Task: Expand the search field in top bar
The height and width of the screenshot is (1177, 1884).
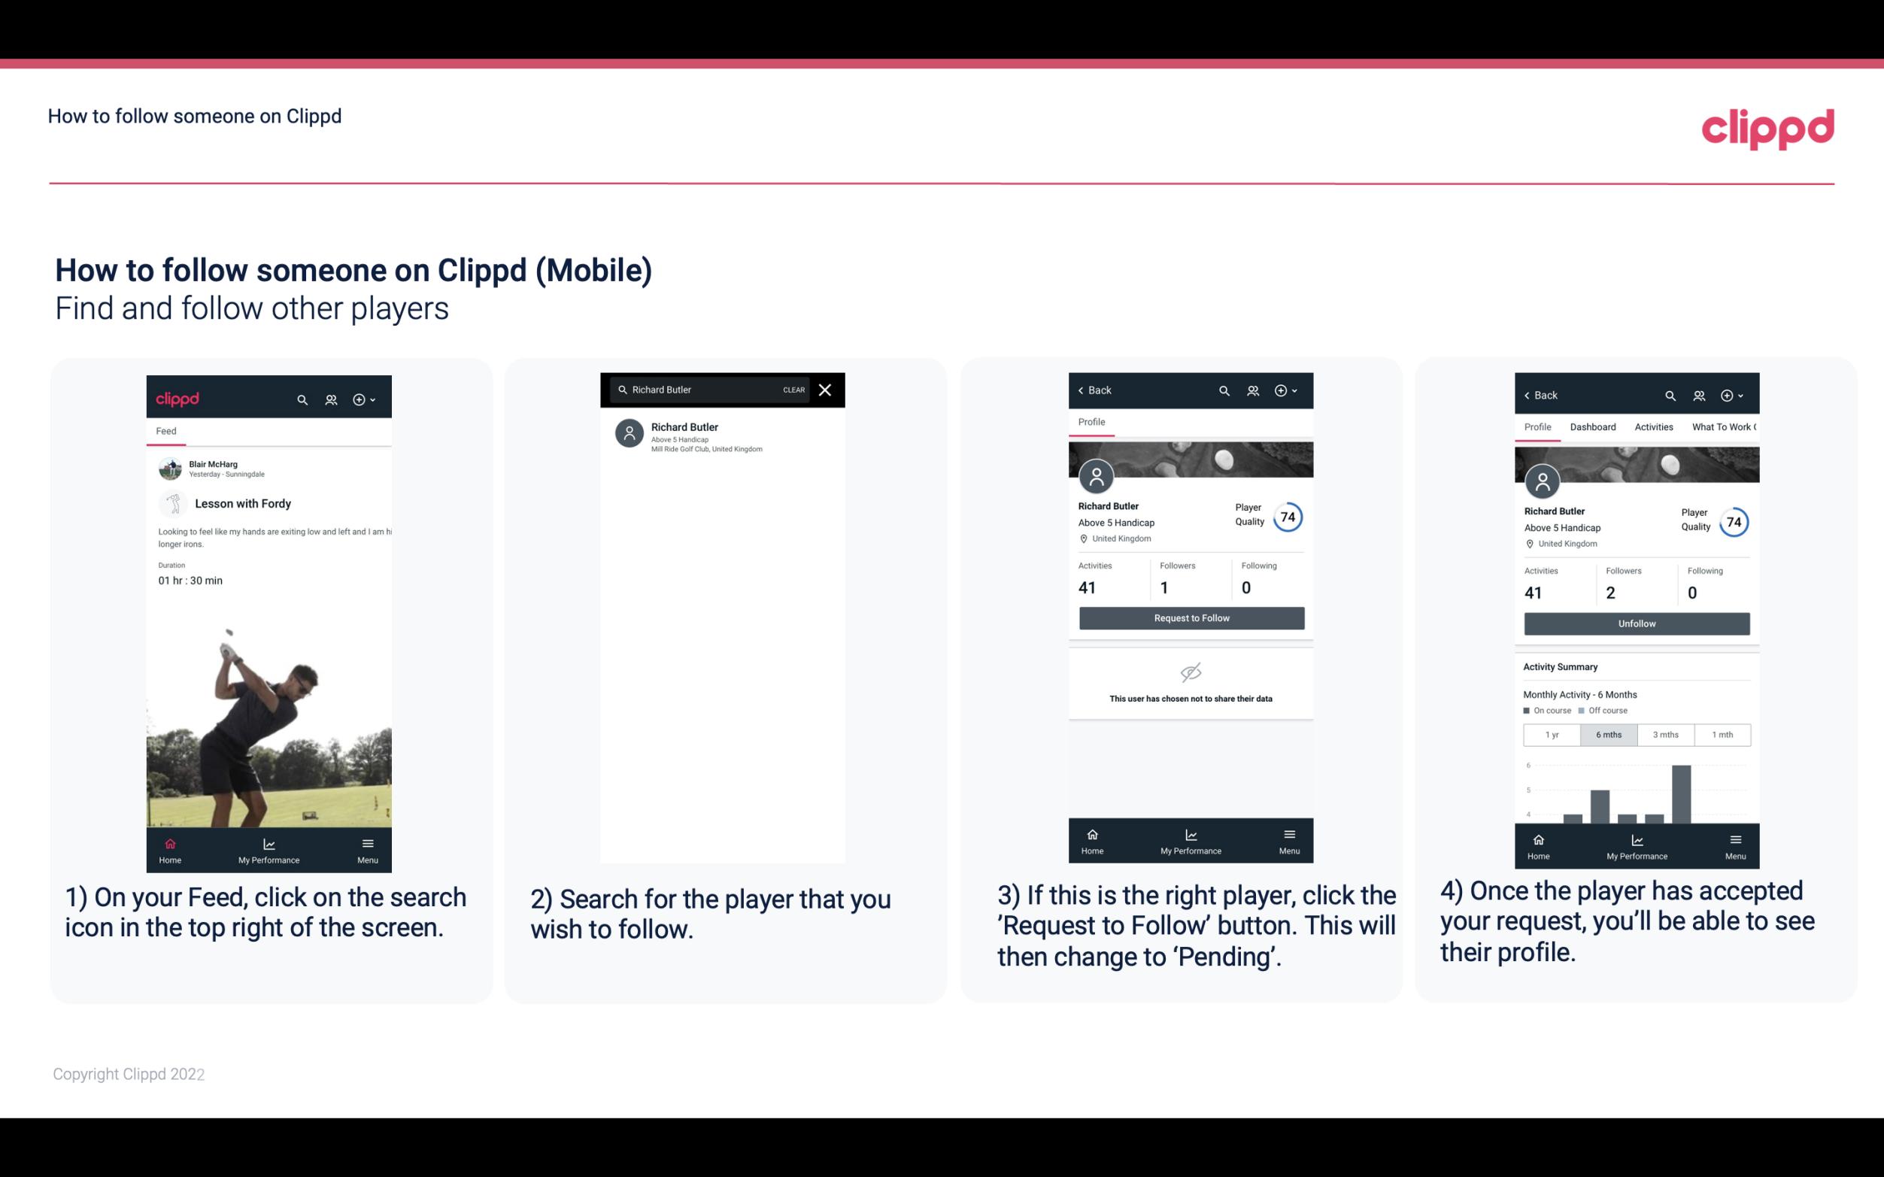Action: (x=301, y=397)
